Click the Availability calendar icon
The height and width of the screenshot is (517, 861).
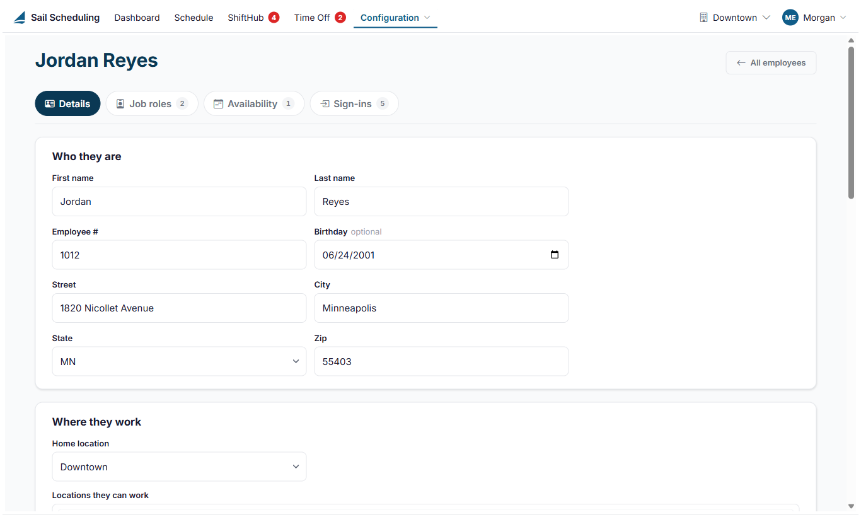219,104
